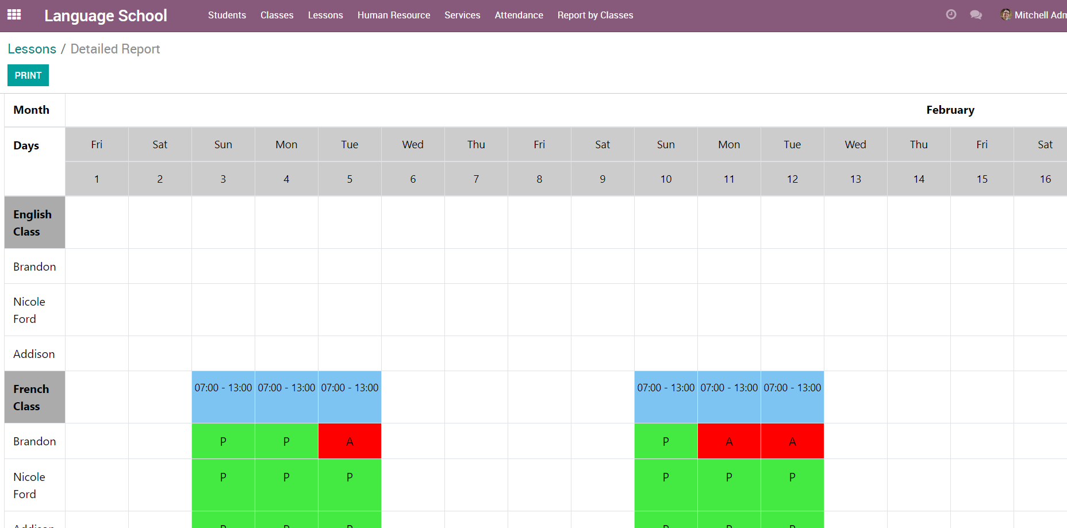Image resolution: width=1067 pixels, height=528 pixels.
Task: Click Mitchell Admin user avatar
Action: tap(1005, 15)
